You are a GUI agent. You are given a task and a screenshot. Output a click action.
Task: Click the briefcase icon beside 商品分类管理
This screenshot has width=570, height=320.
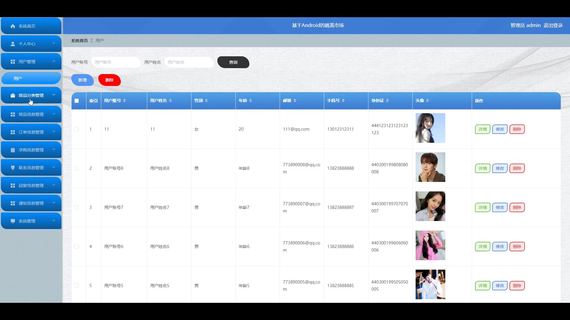coord(13,95)
